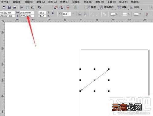Click the top-right selection handle

[109, 69]
